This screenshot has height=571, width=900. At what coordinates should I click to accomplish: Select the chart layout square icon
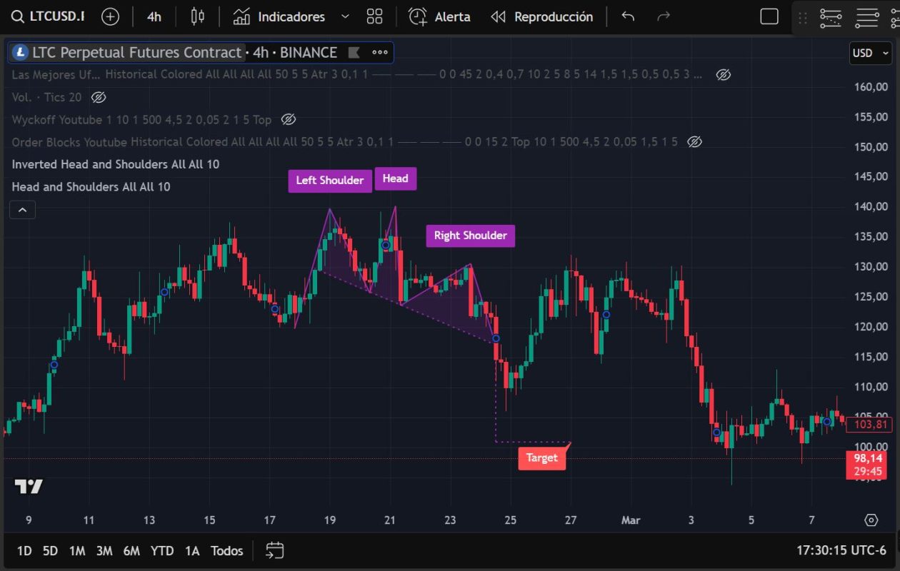coord(769,16)
